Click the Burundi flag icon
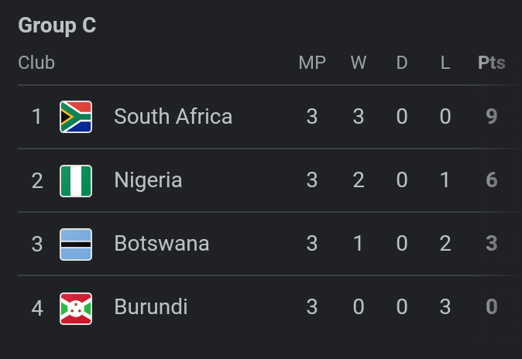522x359 pixels. pyautogui.click(x=76, y=308)
